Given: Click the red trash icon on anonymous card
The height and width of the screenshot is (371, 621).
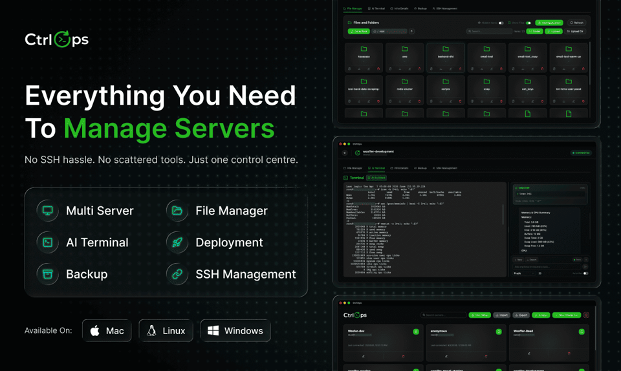Looking at the screenshot, I should 486,356.
